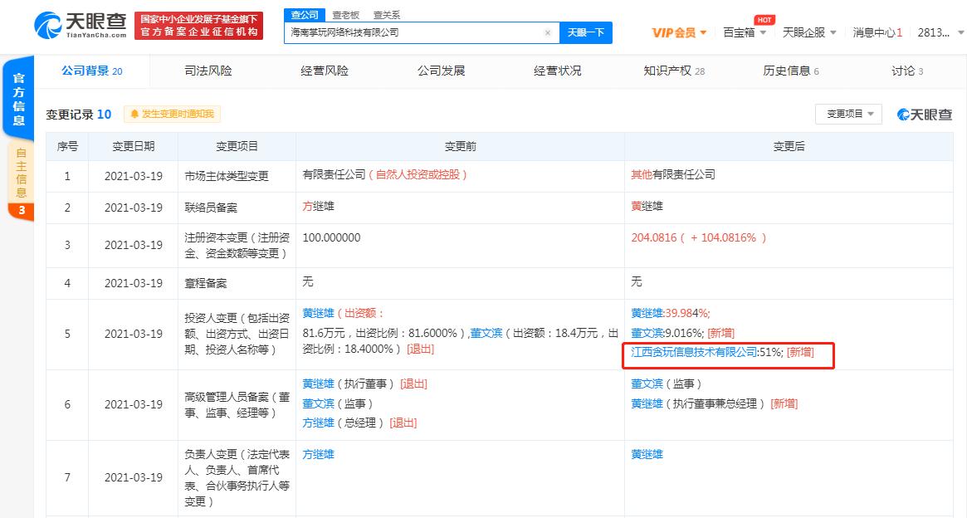The width and height of the screenshot is (967, 518).
Task: Open 消息中心 notifications
Action: 877,32
